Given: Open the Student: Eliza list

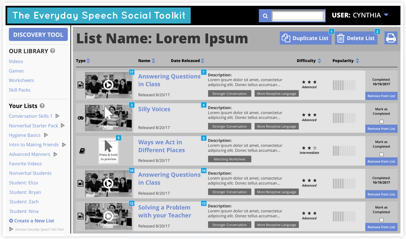Looking at the screenshot, I should point(23,183).
